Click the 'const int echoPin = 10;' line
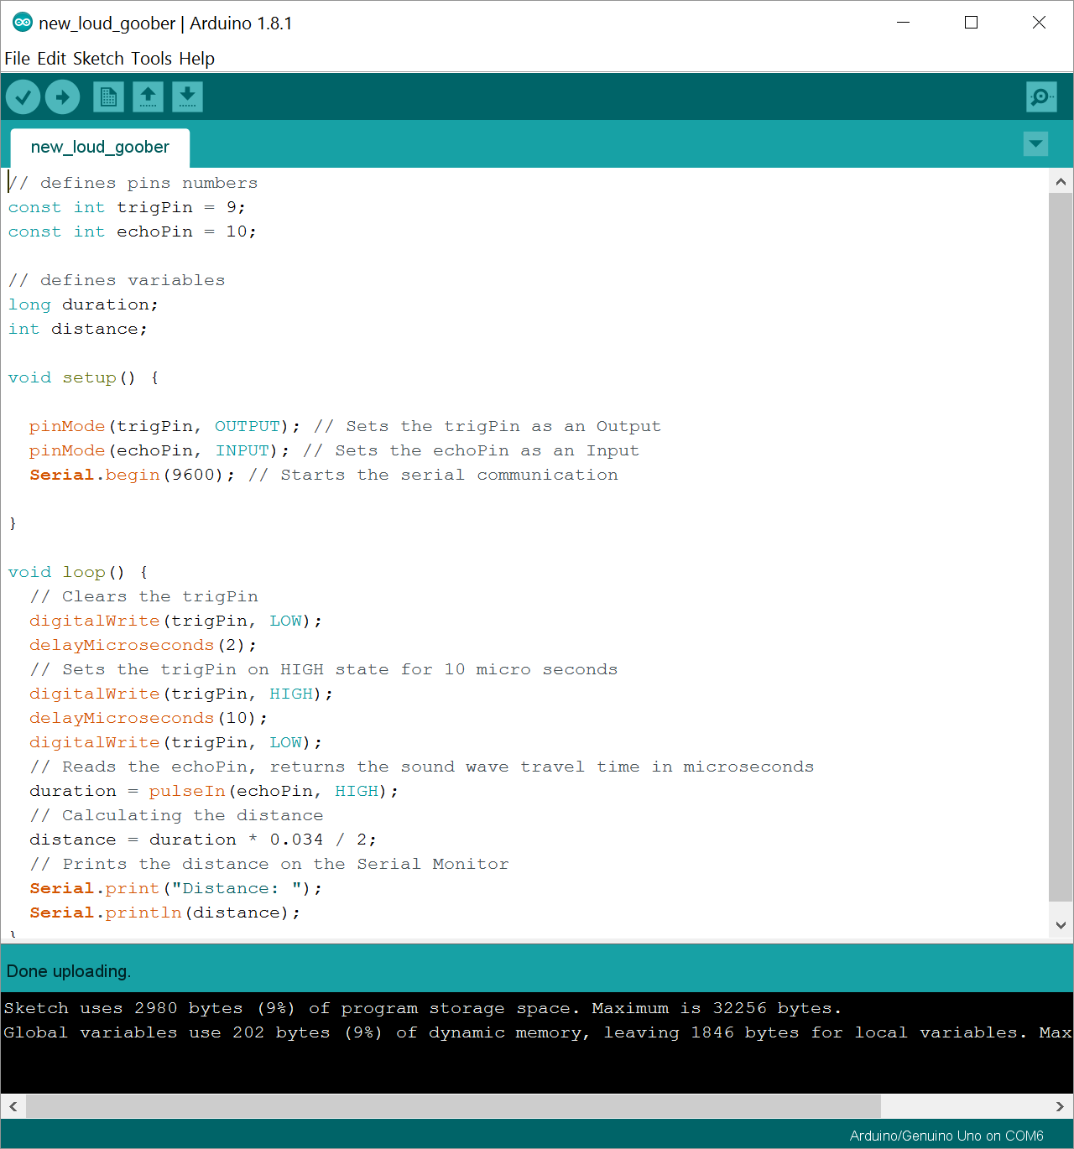The width and height of the screenshot is (1074, 1149). 133,231
